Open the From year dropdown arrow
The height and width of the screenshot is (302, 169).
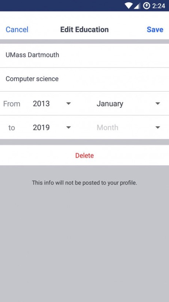point(69,103)
